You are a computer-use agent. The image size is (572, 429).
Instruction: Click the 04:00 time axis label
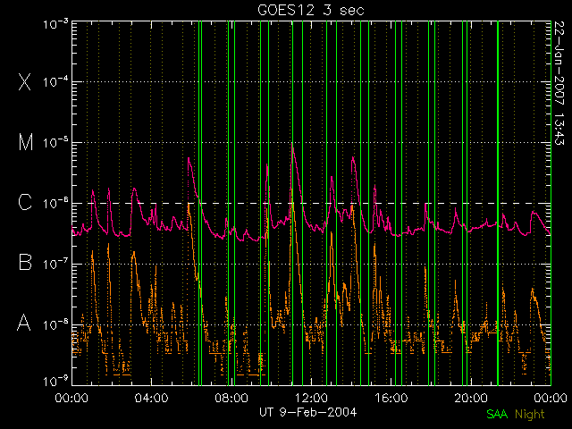(x=151, y=398)
